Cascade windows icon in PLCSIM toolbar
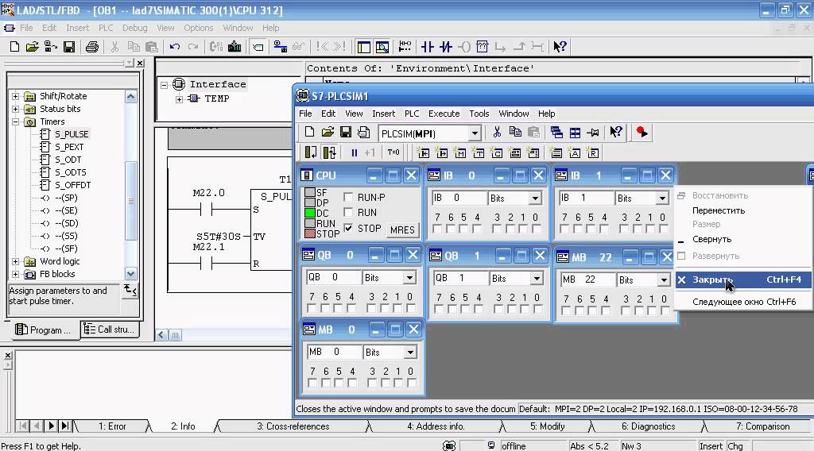The height and width of the screenshot is (451, 814). click(x=556, y=133)
